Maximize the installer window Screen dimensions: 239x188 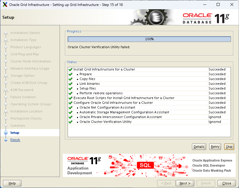tap(218, 4)
